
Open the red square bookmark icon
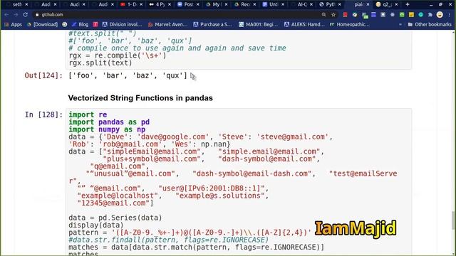(x=95, y=25)
